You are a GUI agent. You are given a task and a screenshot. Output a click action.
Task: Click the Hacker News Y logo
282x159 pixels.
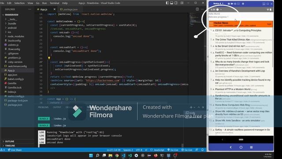click(211, 24)
